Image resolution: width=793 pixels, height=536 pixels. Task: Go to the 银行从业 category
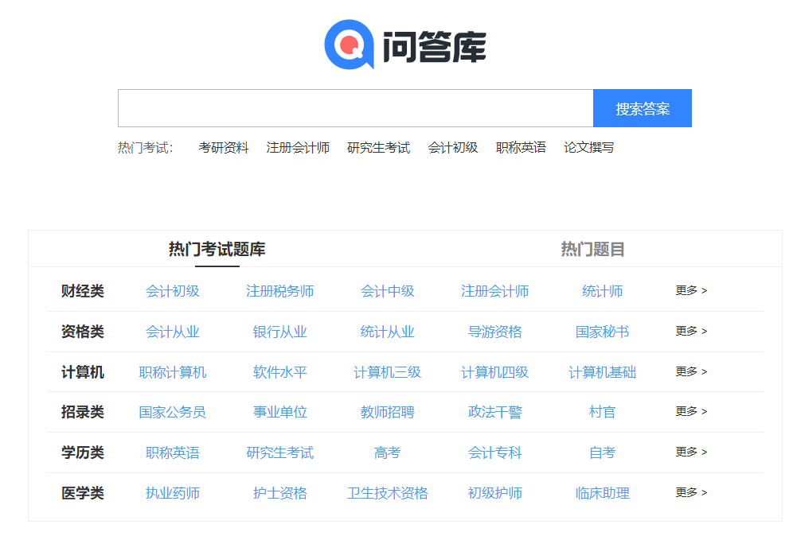(279, 332)
